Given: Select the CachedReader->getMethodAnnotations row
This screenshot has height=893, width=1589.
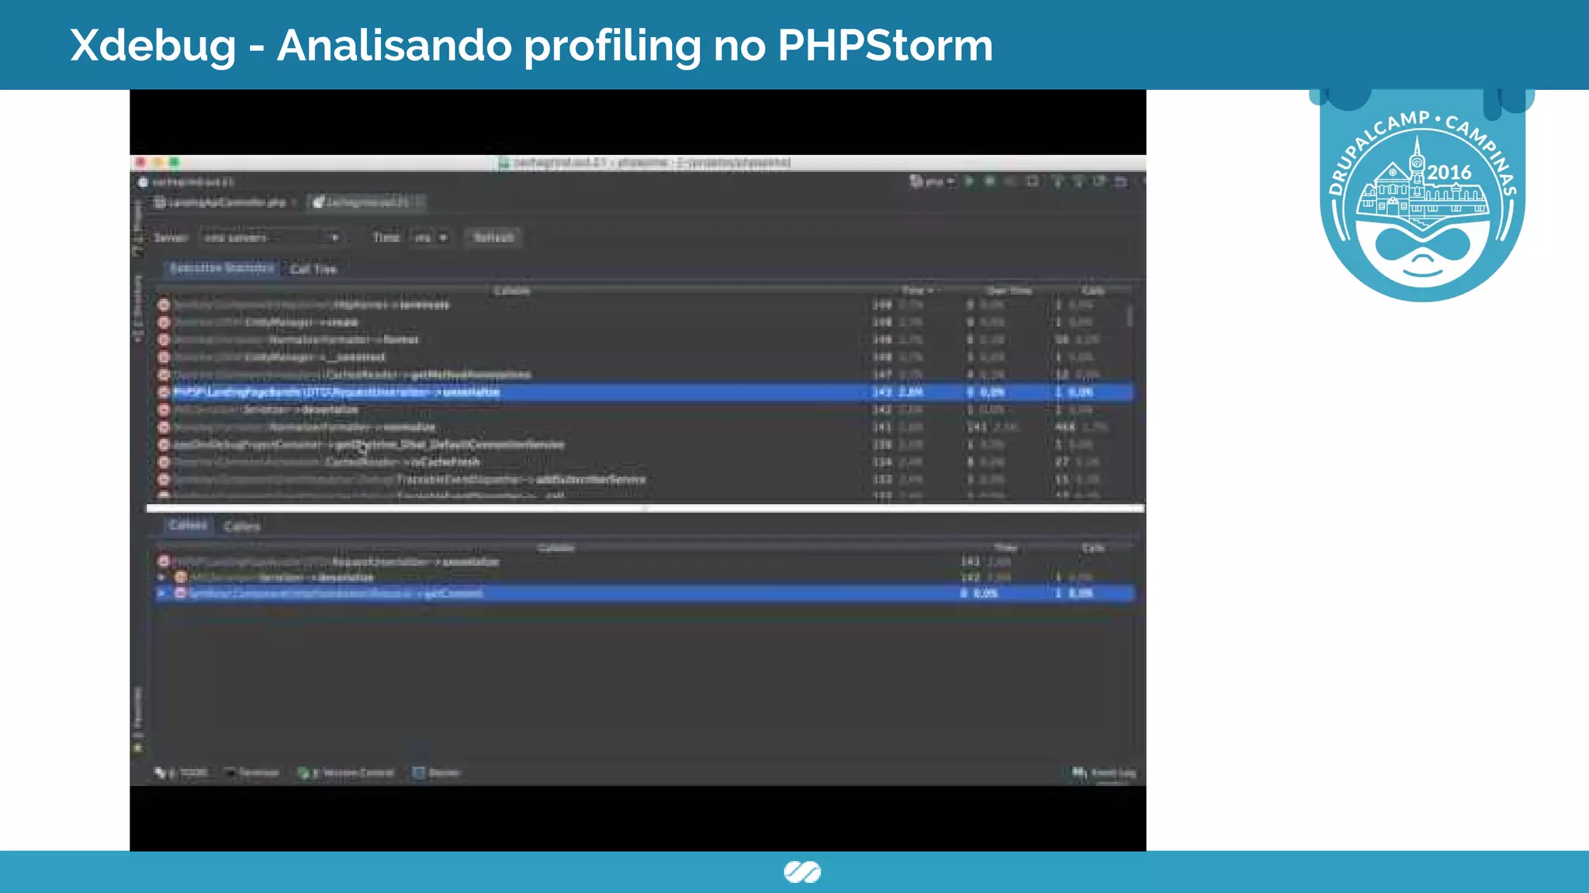Looking at the screenshot, I should point(644,374).
